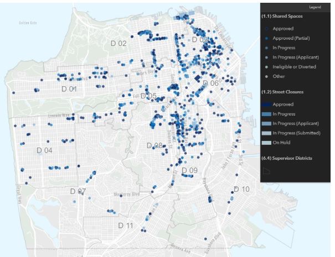Click the D 04 district label

pos(44,150)
